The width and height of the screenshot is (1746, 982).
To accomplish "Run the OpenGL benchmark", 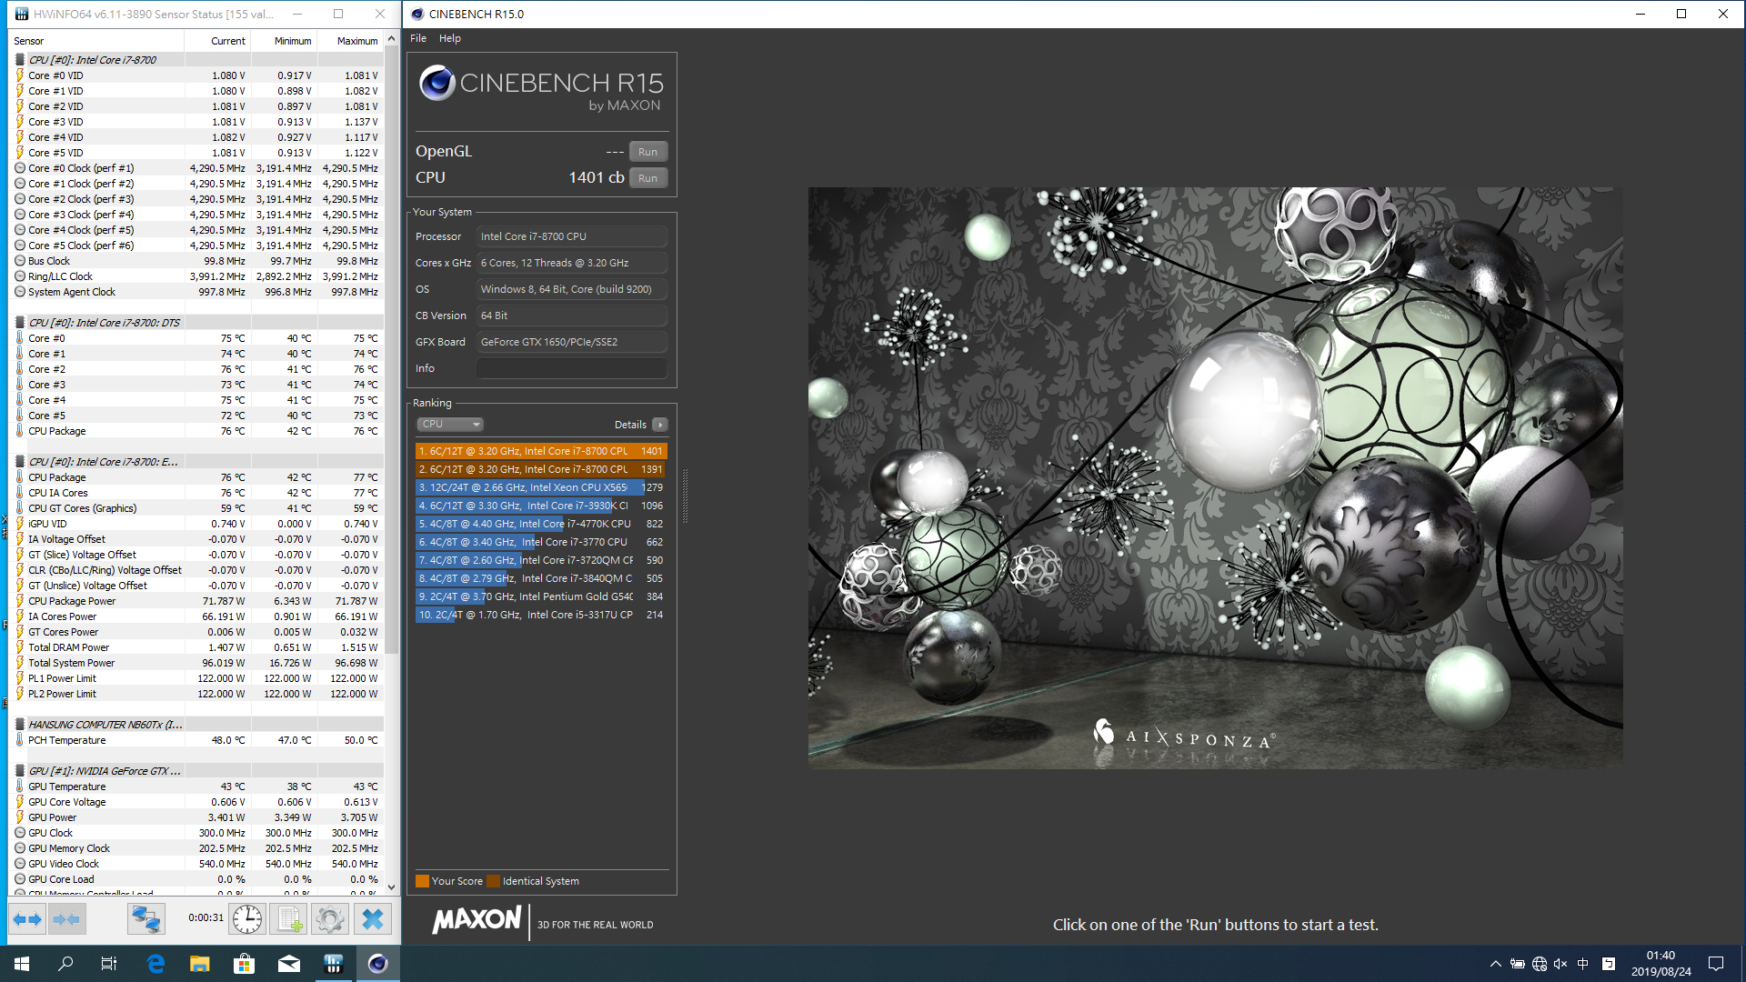I will click(x=647, y=152).
